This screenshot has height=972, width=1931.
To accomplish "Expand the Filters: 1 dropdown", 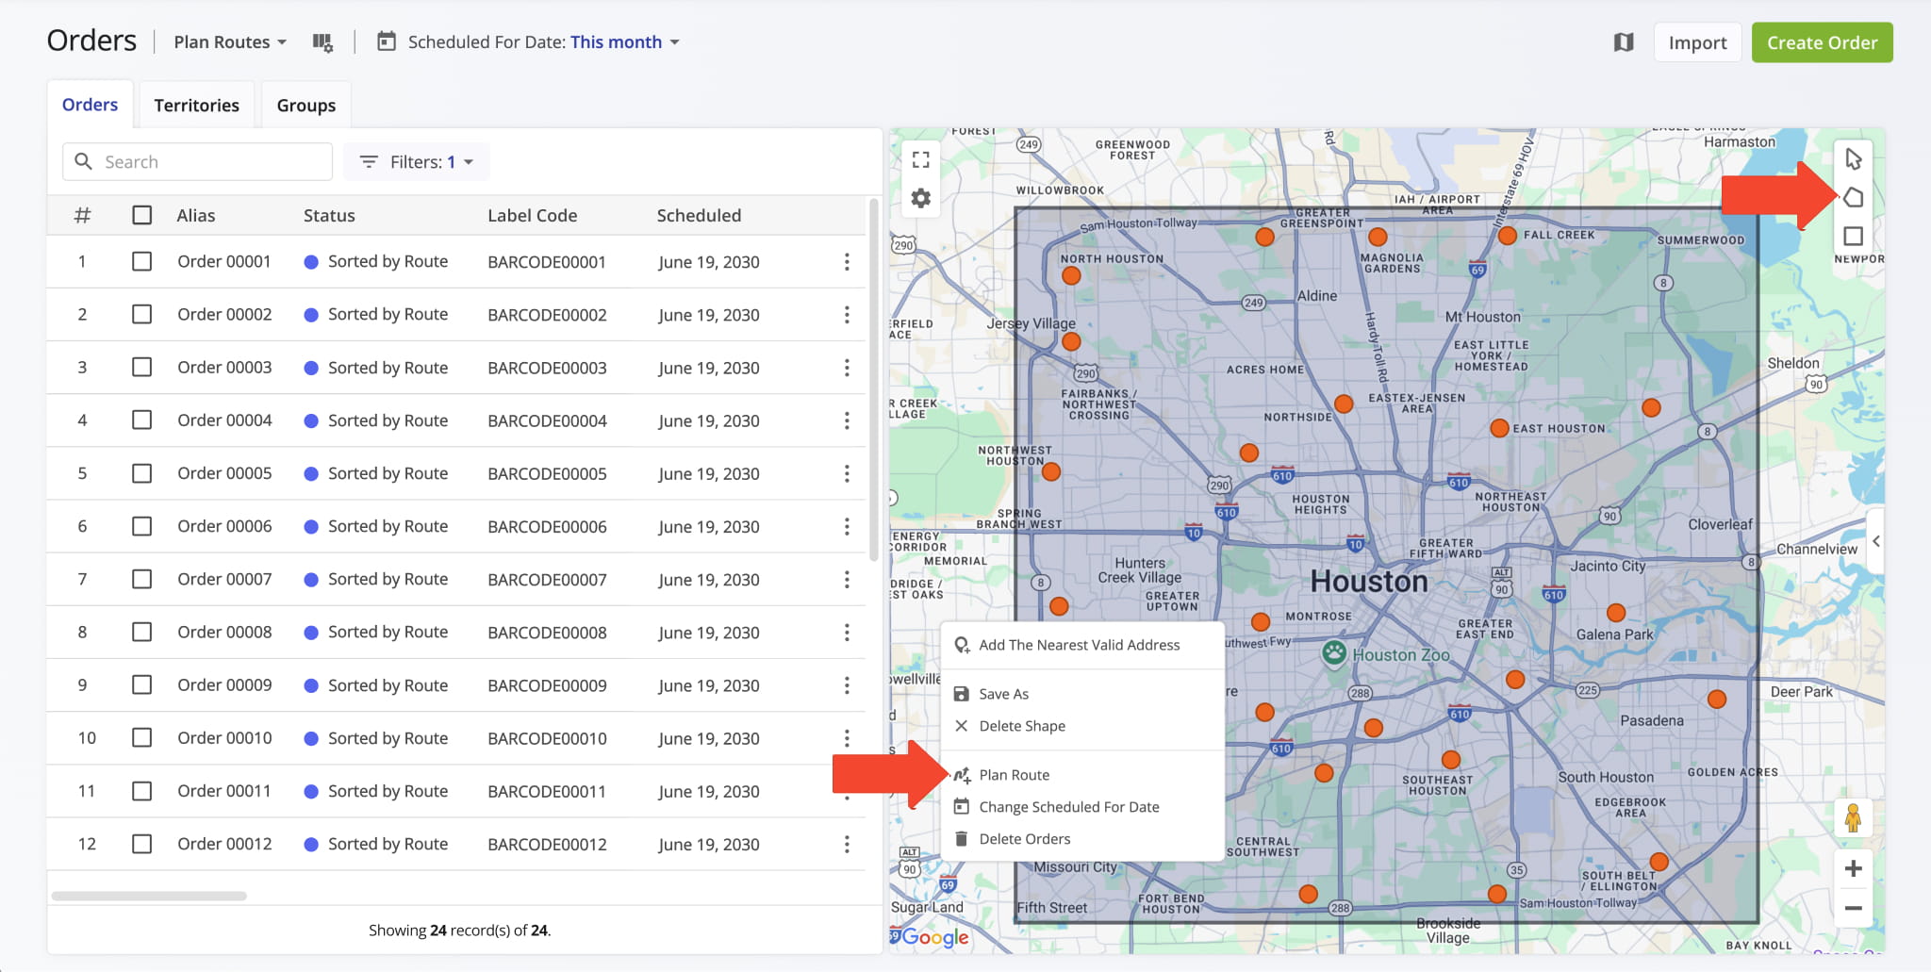I will click(417, 162).
